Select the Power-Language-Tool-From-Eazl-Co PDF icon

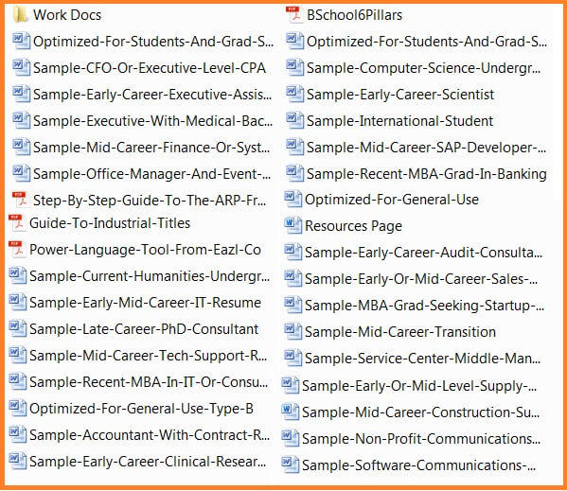pyautogui.click(x=17, y=250)
